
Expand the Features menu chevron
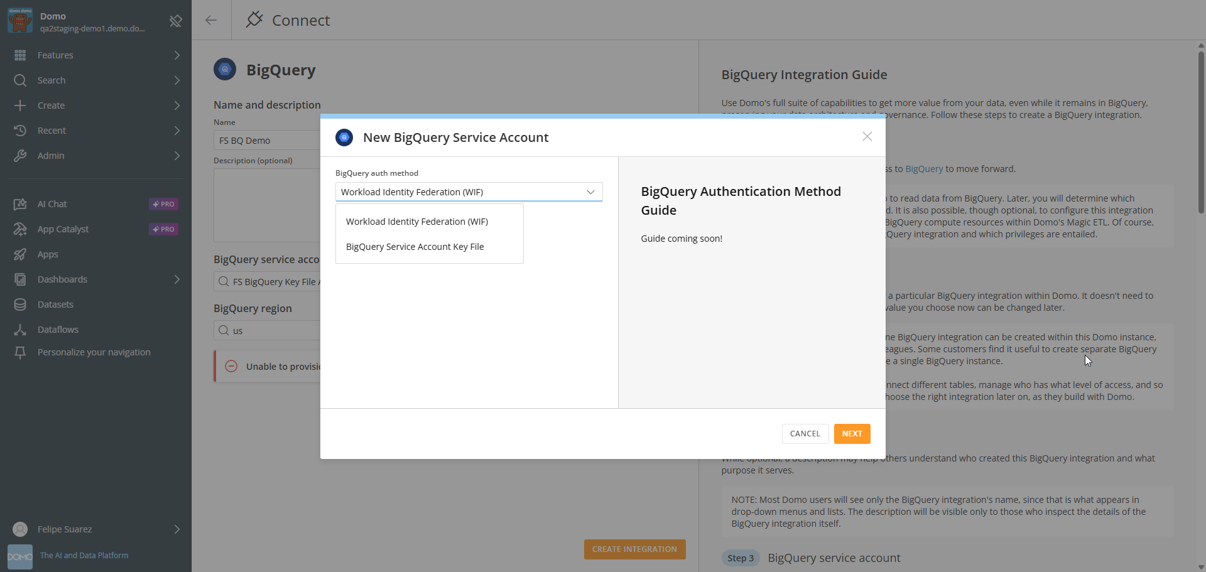pyautogui.click(x=177, y=55)
